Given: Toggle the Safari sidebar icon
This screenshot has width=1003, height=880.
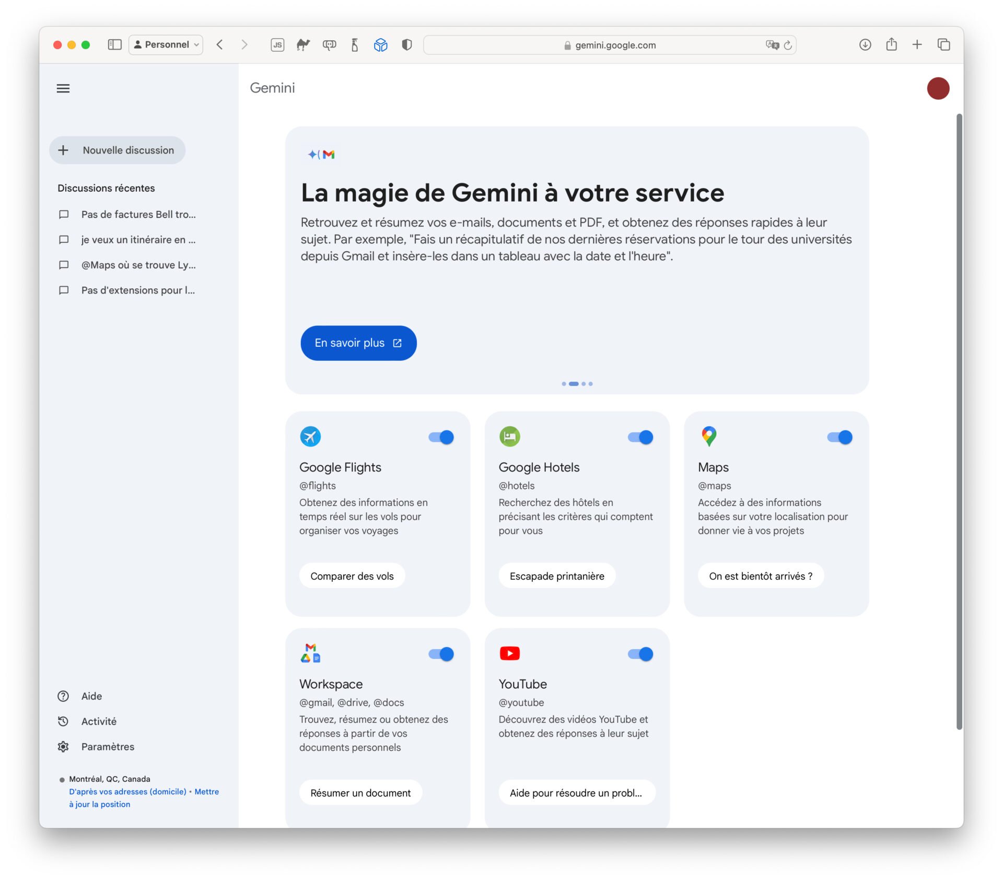Looking at the screenshot, I should [x=114, y=44].
